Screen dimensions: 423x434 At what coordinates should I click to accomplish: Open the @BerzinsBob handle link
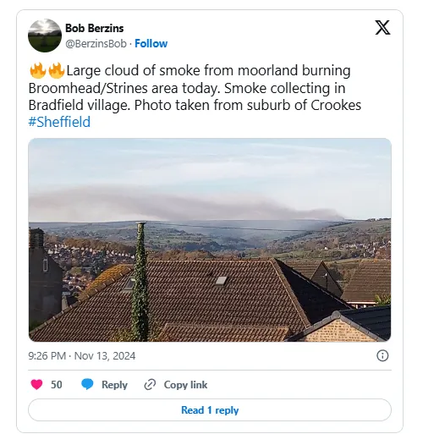(96, 44)
